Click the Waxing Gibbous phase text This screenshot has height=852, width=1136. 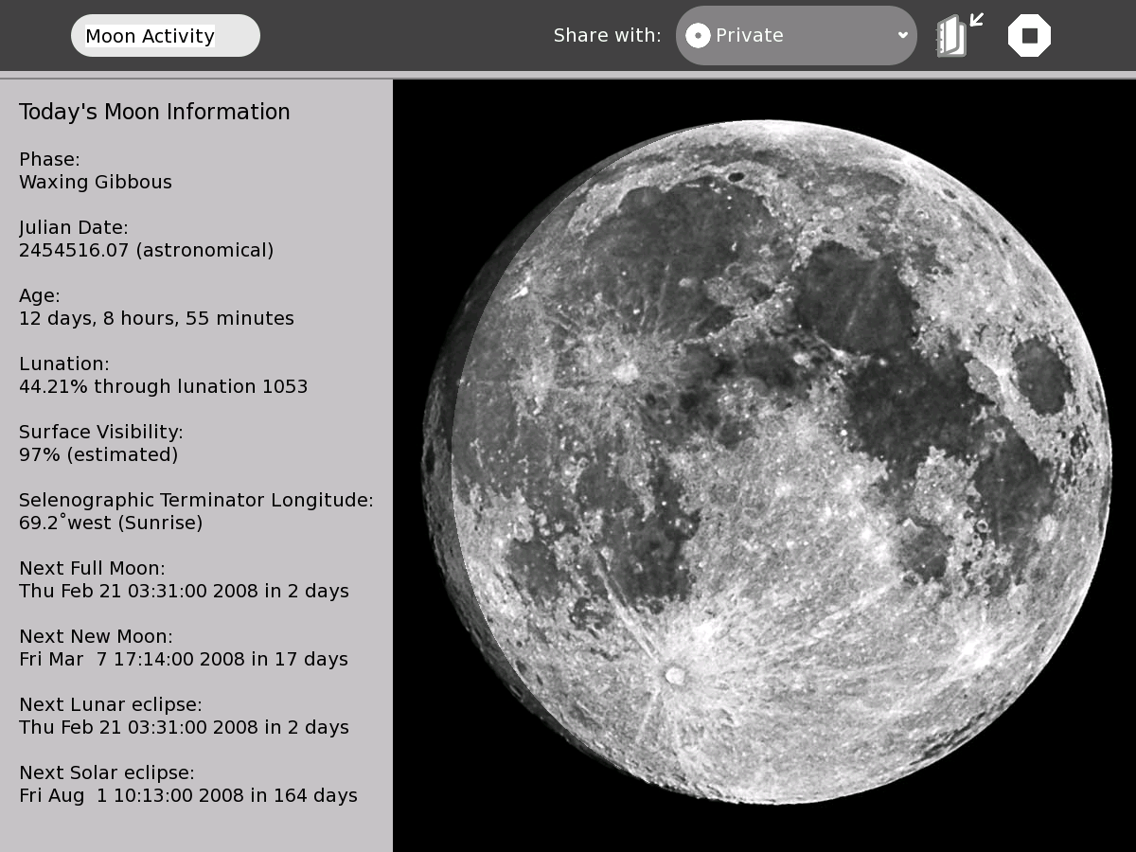pyautogui.click(x=96, y=182)
